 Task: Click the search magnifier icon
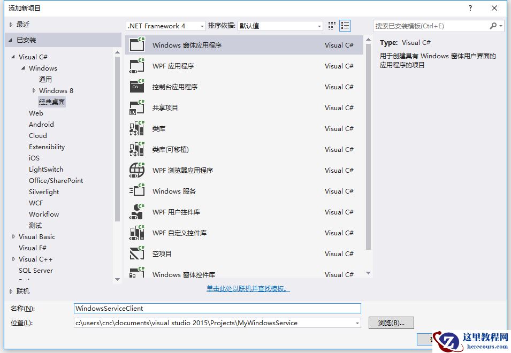(493, 26)
